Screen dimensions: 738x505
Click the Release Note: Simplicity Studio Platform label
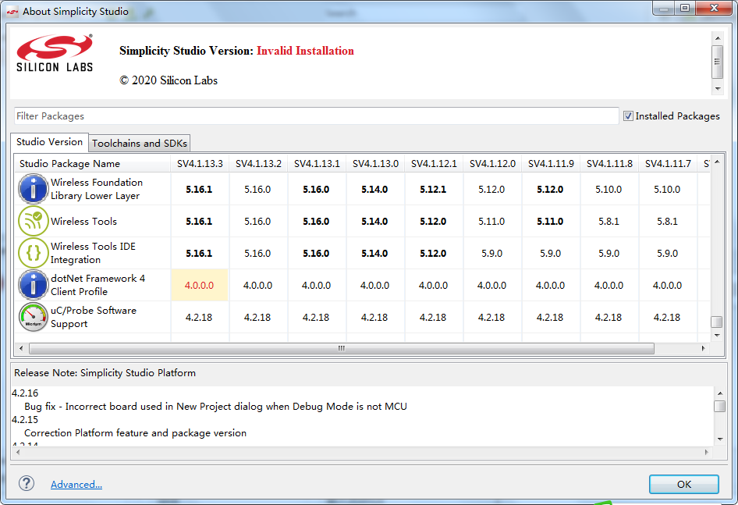105,372
